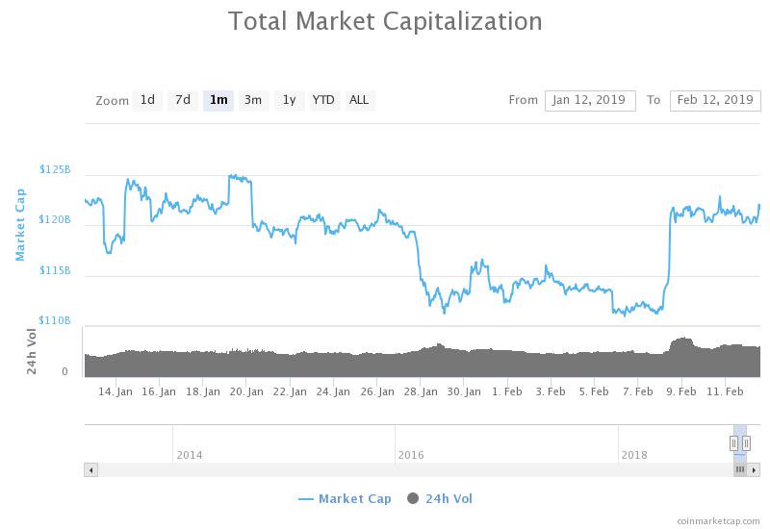Open the To date field
Screen dimensions: 770x529
click(x=715, y=100)
